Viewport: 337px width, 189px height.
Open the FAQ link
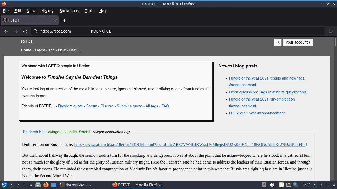[x=165, y=106]
